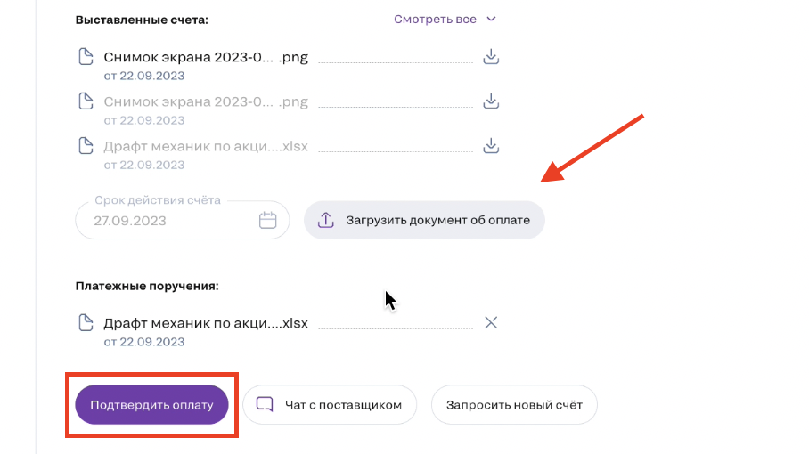Image resolution: width=809 pixels, height=454 pixels.
Task: Expand the Смотреть все list
Action: point(445,19)
